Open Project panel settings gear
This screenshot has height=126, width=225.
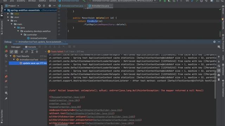pos(50,6)
